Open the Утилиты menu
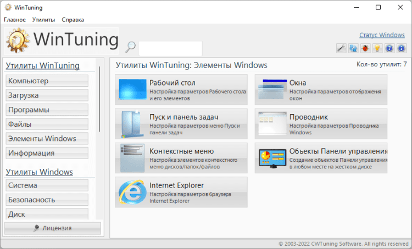 point(43,20)
